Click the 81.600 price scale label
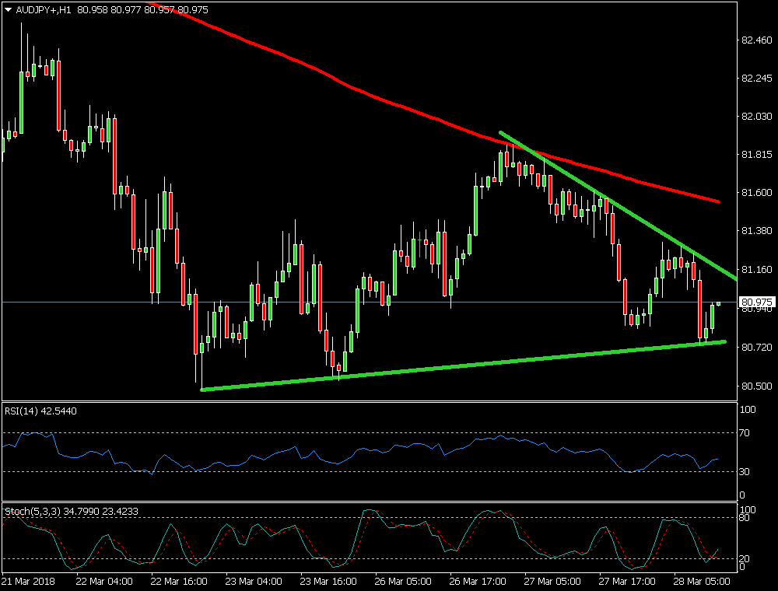778x591 pixels. tap(755, 193)
